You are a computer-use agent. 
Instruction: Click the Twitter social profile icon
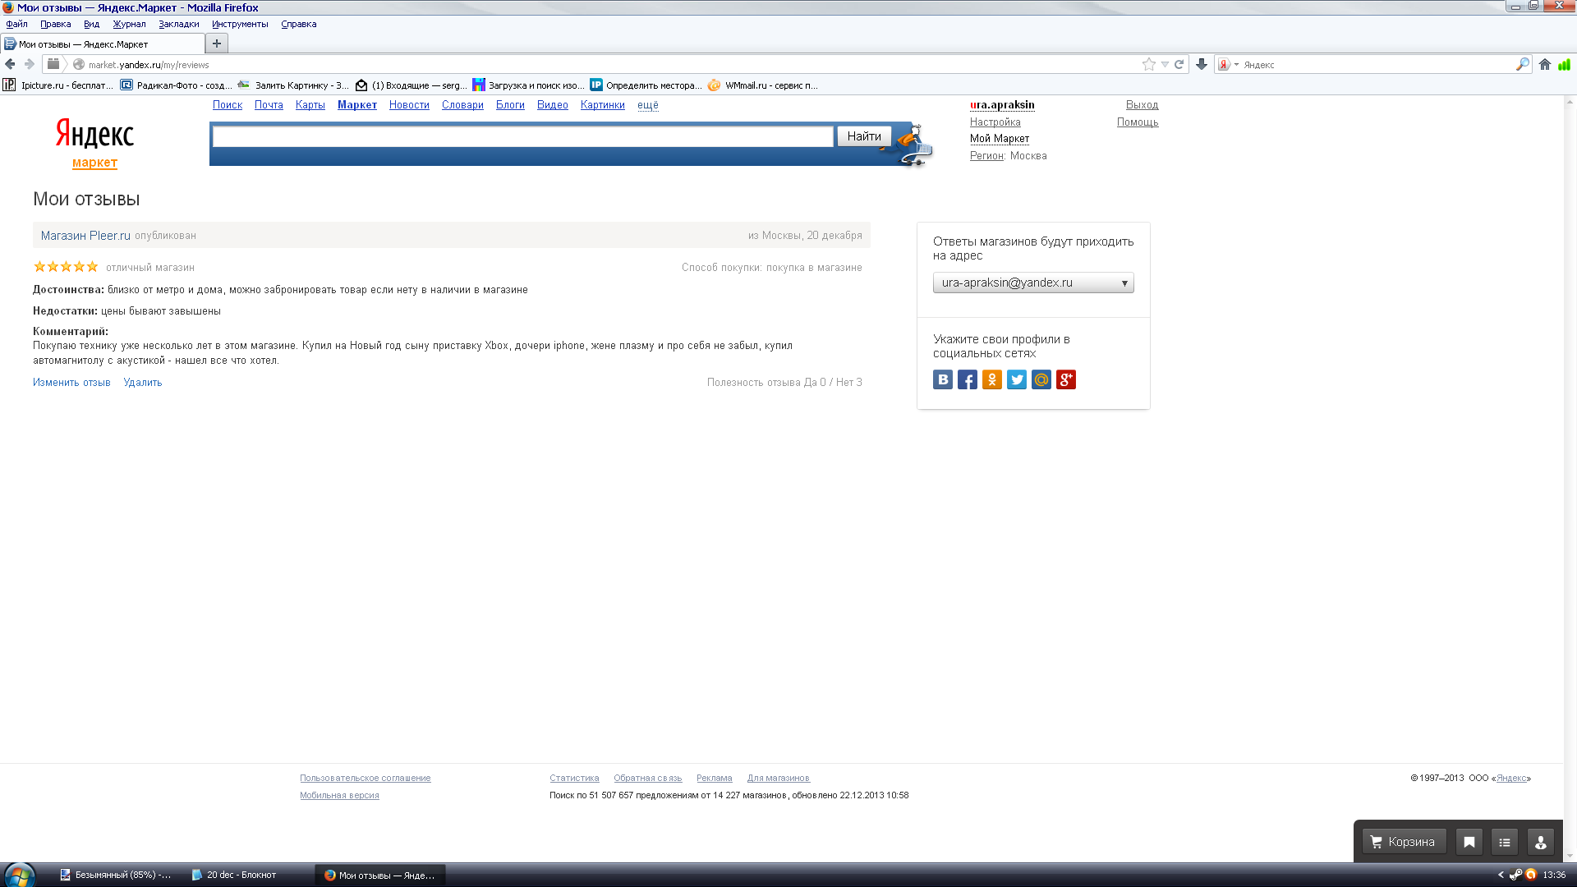click(x=1016, y=379)
